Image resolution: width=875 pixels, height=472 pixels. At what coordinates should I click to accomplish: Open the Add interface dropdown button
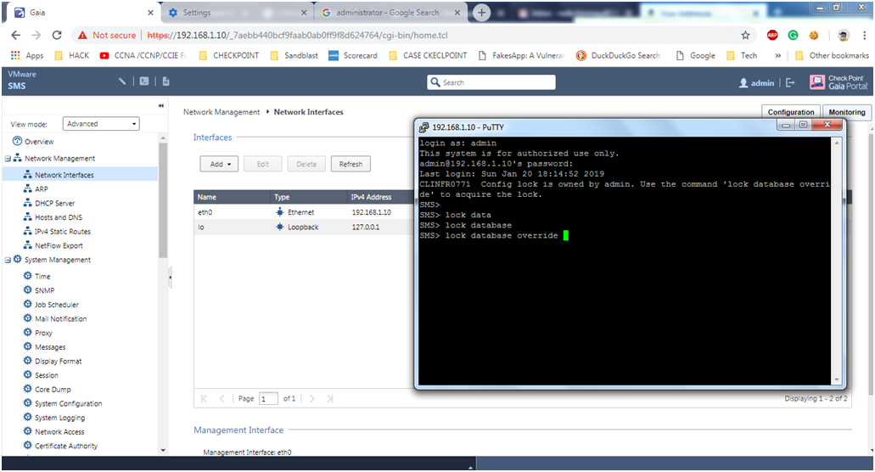219,164
